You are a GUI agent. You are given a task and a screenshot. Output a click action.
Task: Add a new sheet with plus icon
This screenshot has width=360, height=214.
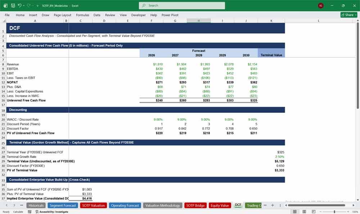(x=273, y=205)
